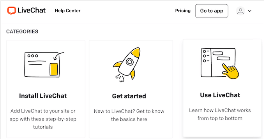
Task: Click the browser window illustration for Install LiveChat
Action: pos(44,65)
